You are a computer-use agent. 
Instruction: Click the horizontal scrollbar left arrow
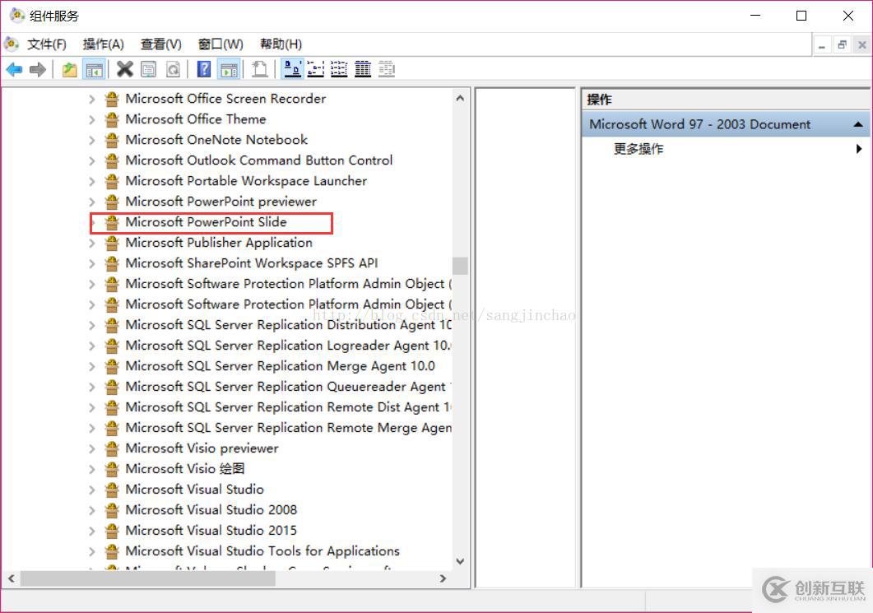(x=12, y=578)
